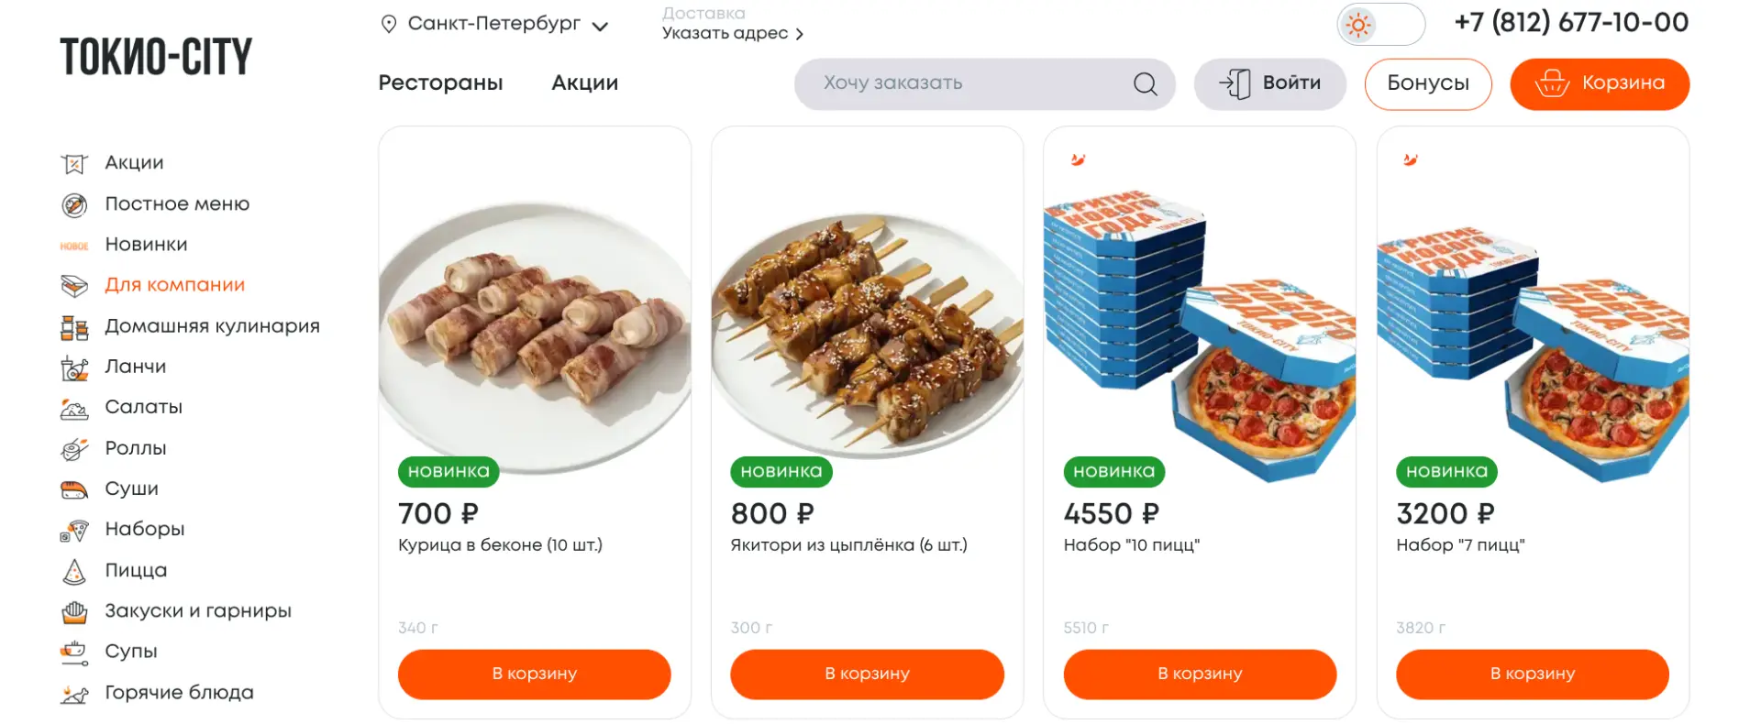Open the Бонусы button
The width and height of the screenshot is (1761, 724).
tap(1427, 84)
